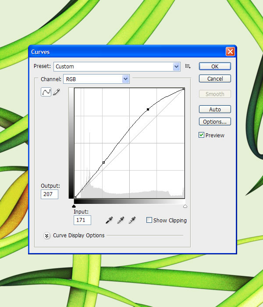
Task: Click the OK button
Action: click(215, 66)
